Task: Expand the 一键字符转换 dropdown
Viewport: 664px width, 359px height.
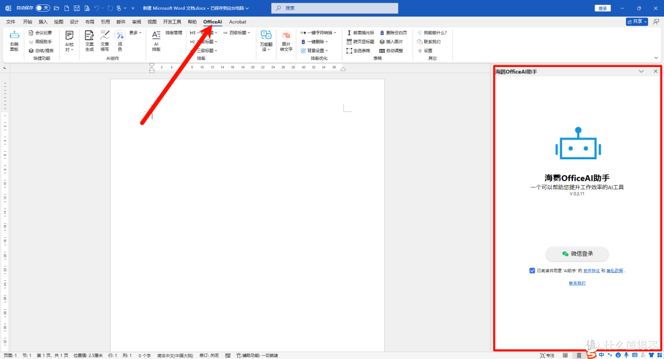Action: pos(318,33)
